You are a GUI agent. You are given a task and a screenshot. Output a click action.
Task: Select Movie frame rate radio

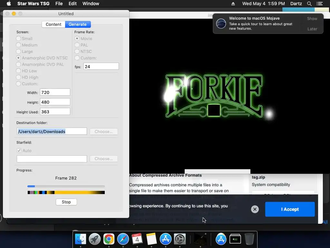click(77, 39)
